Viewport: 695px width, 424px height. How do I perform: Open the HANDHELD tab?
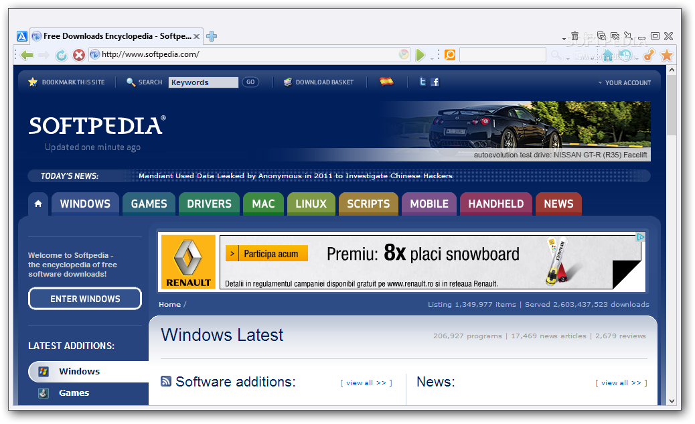pyautogui.click(x=496, y=204)
